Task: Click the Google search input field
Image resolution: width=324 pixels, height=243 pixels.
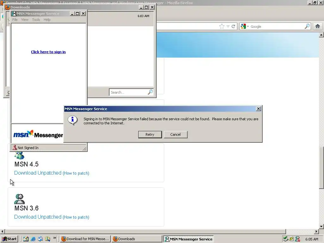Action: (x=277, y=27)
